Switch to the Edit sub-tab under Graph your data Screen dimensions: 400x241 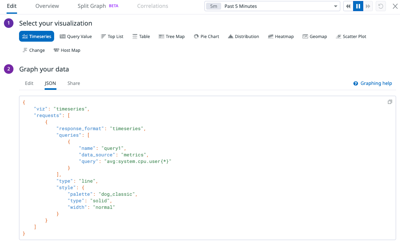point(29,83)
